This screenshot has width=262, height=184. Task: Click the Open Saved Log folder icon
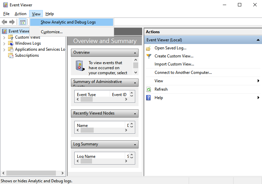(x=148, y=48)
